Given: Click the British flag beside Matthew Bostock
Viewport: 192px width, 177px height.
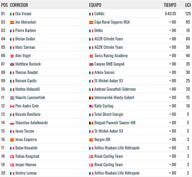Looking at the screenshot, I should point(12,64).
